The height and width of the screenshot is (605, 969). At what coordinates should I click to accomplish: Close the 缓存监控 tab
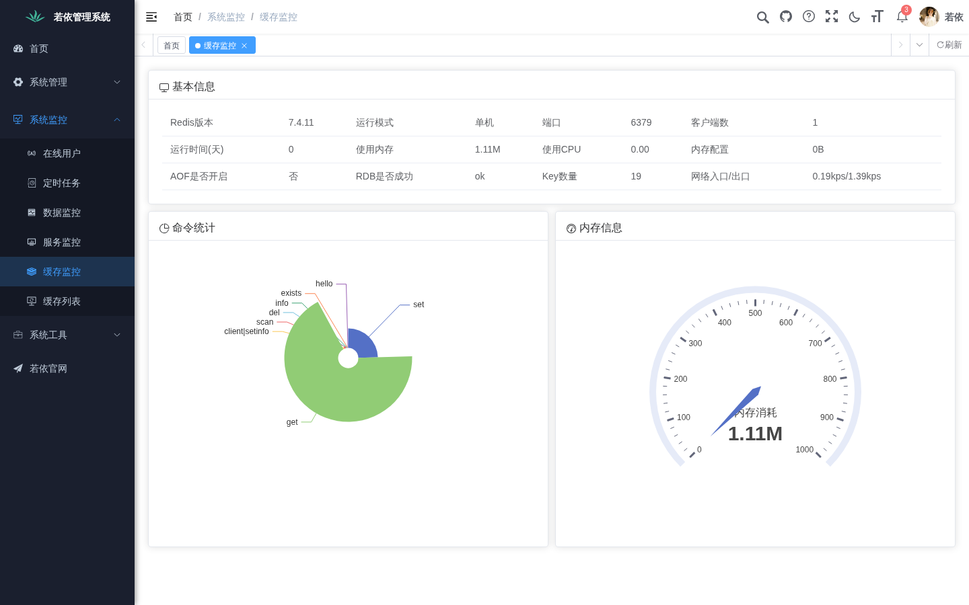244,46
